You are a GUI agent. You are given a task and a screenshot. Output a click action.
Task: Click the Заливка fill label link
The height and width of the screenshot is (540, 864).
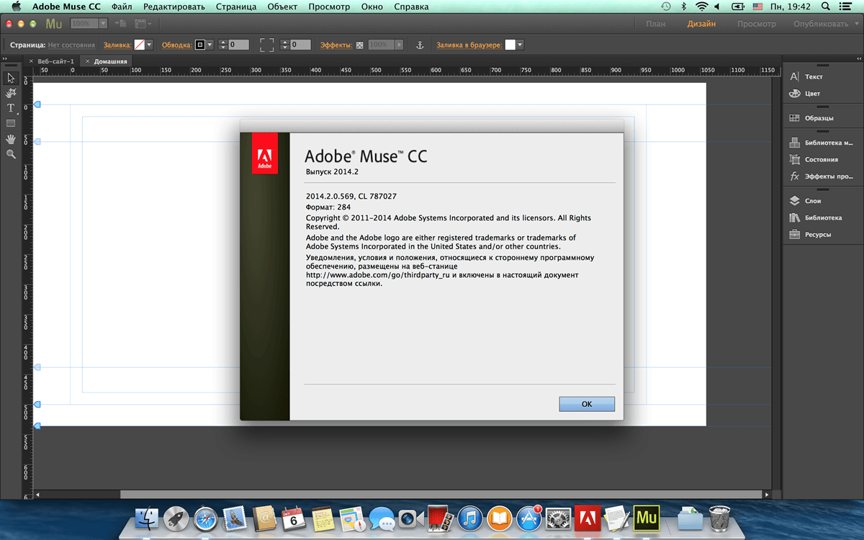pos(117,45)
